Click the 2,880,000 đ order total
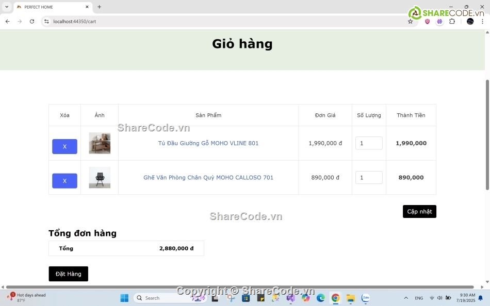This screenshot has height=306, width=490. (176, 248)
